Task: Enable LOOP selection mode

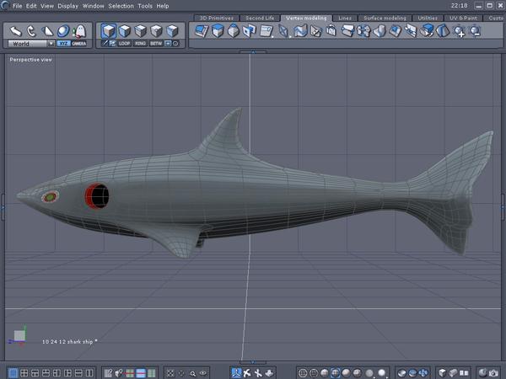Action: (x=125, y=43)
